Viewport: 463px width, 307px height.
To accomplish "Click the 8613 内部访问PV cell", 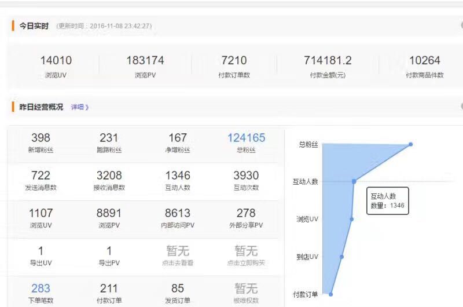I will pos(178,218).
